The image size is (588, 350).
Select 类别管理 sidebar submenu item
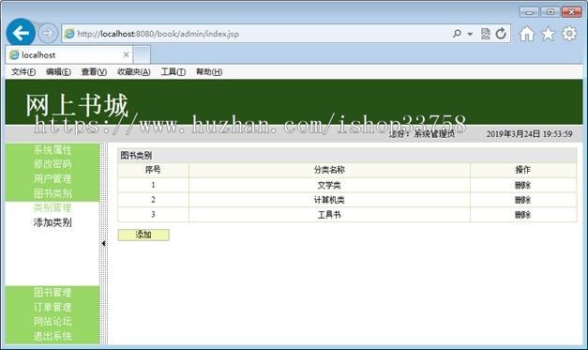tap(53, 207)
